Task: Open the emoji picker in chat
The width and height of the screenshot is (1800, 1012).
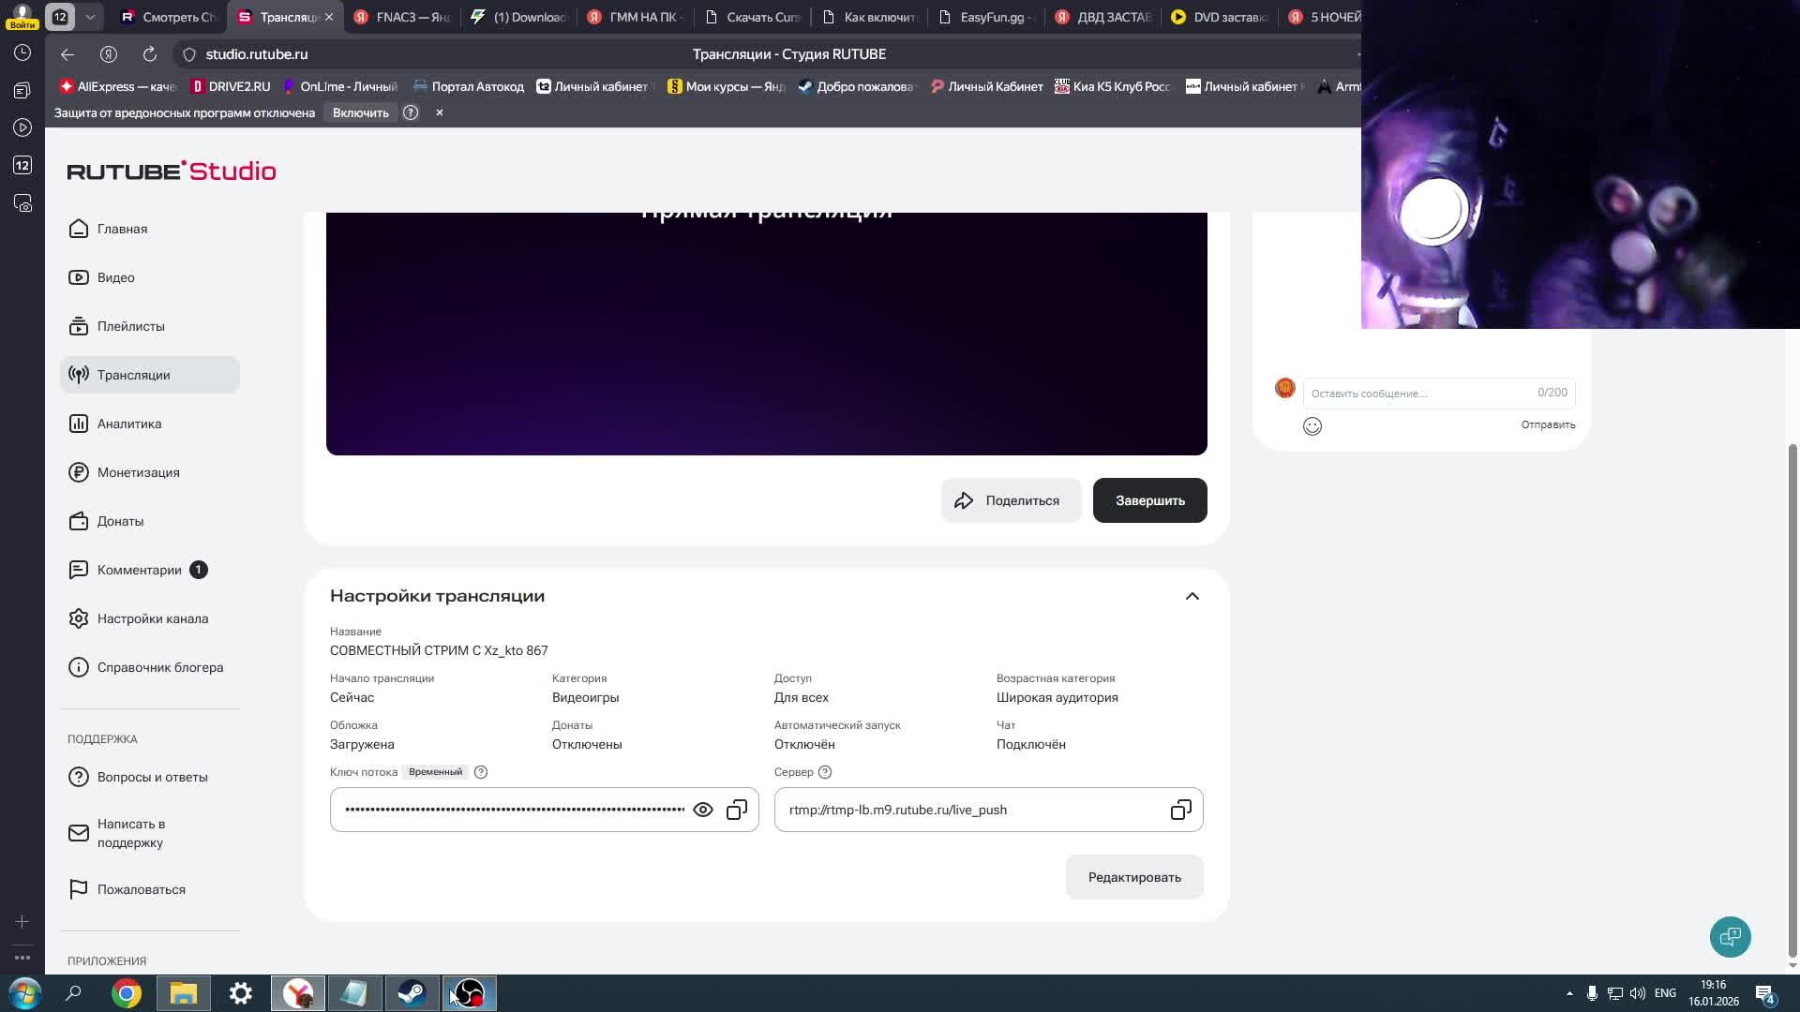Action: (1312, 425)
